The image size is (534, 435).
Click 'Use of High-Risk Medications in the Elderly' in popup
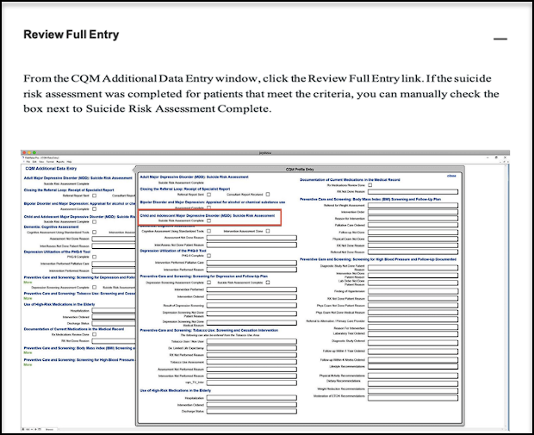pyautogui.click(x=176, y=390)
